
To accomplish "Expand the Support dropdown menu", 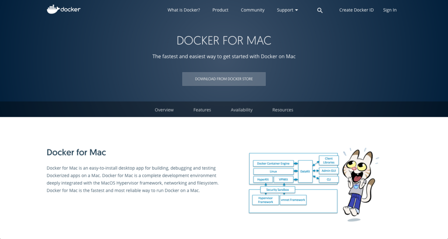I will pos(287,10).
